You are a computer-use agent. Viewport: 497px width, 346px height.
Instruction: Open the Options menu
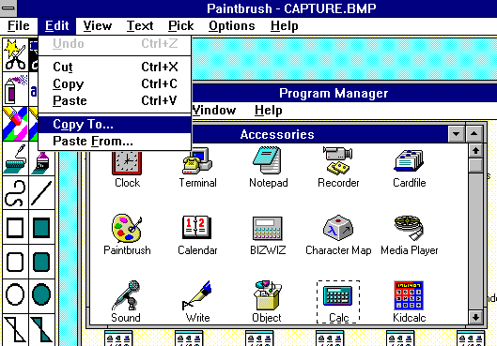[x=232, y=25]
